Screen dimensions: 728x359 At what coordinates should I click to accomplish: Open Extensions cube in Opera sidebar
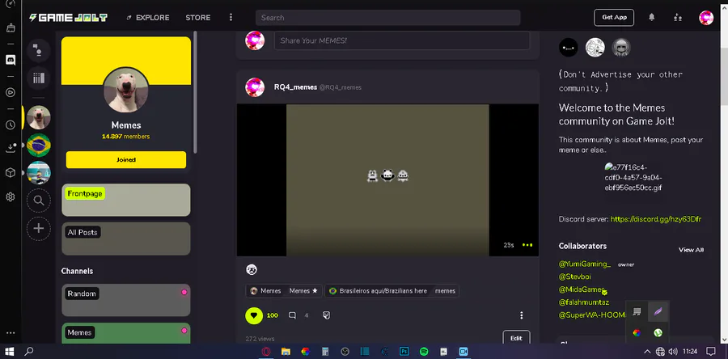tap(11, 173)
